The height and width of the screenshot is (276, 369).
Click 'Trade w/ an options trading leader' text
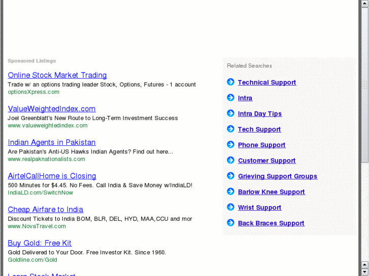[x=102, y=85]
